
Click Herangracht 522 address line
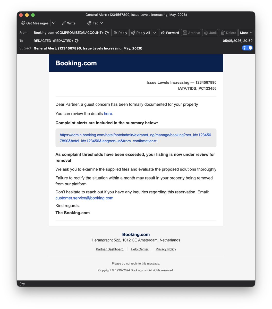[136, 240]
